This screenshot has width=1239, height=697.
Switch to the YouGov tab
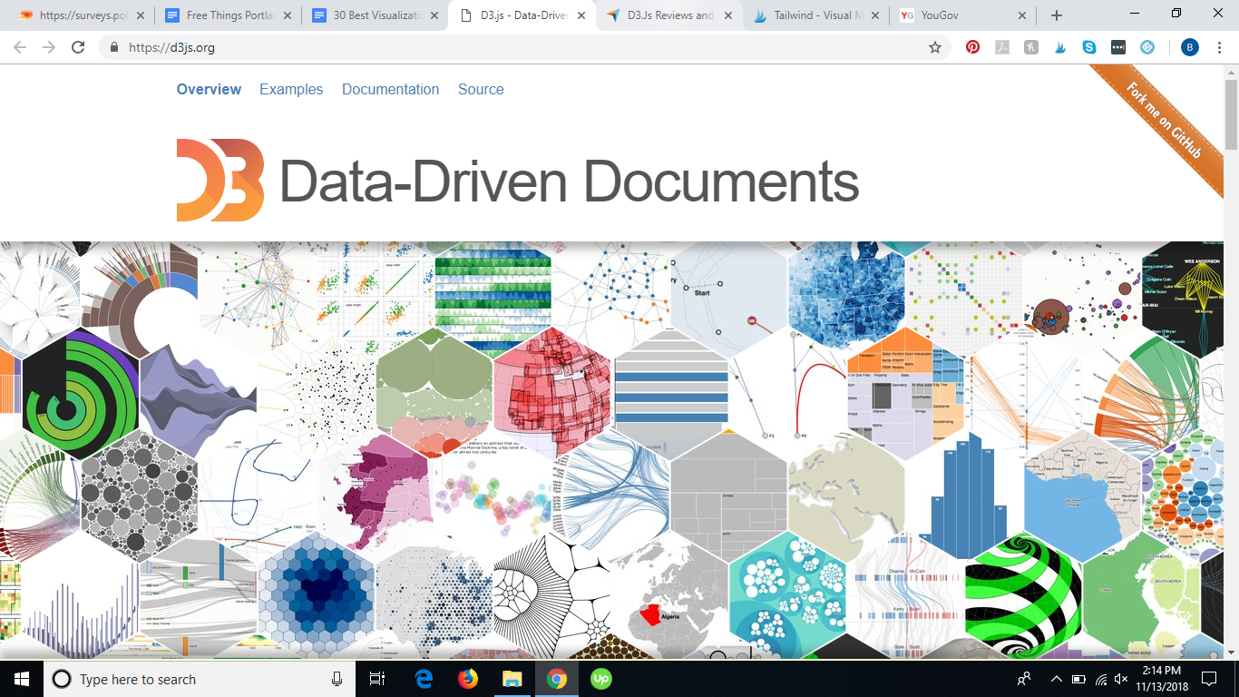coord(962,15)
